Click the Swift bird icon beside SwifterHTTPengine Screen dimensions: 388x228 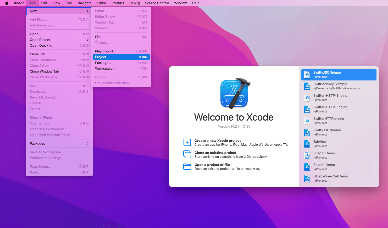pos(307,121)
